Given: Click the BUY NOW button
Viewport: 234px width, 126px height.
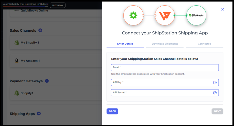Looking at the screenshot, I should tap(57, 5).
